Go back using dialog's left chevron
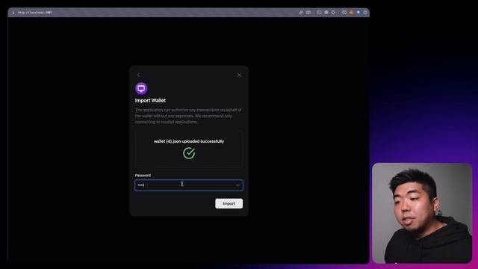 tap(138, 75)
